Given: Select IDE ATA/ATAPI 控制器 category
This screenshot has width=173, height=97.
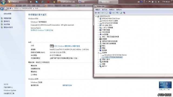Looking at the screenshot, I should point(110,23).
